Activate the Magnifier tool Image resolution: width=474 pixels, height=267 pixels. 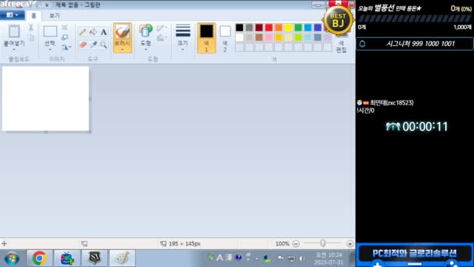[104, 44]
